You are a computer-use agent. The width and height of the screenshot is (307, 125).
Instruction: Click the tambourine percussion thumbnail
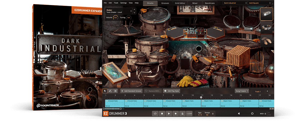pos(267,28)
